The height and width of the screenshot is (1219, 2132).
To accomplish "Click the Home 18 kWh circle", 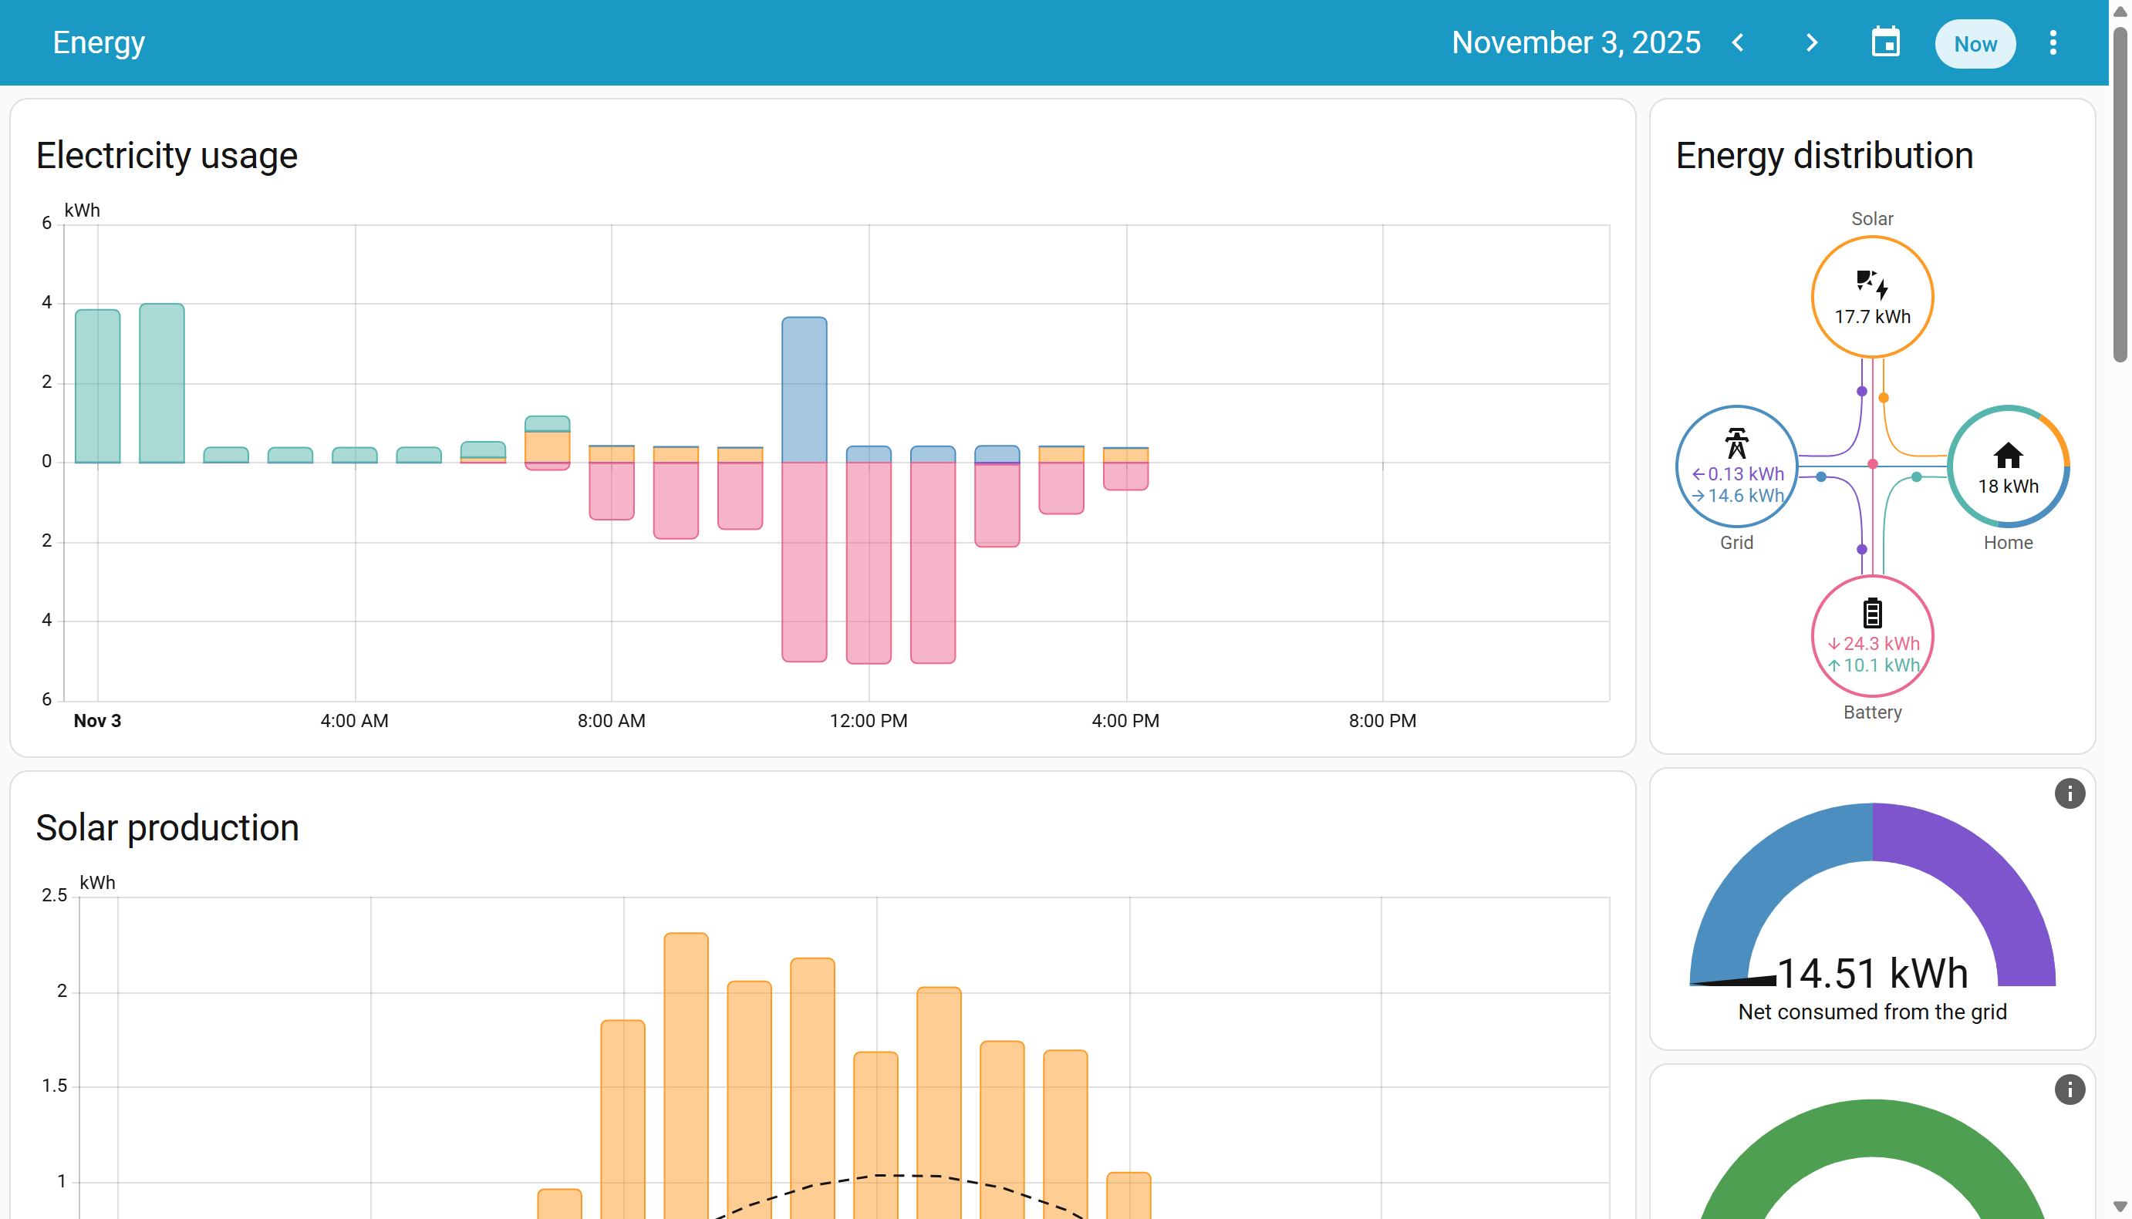I will (2007, 466).
